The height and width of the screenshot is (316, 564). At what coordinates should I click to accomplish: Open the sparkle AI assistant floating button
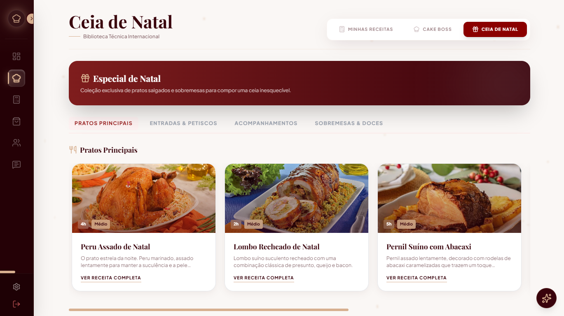point(546,298)
